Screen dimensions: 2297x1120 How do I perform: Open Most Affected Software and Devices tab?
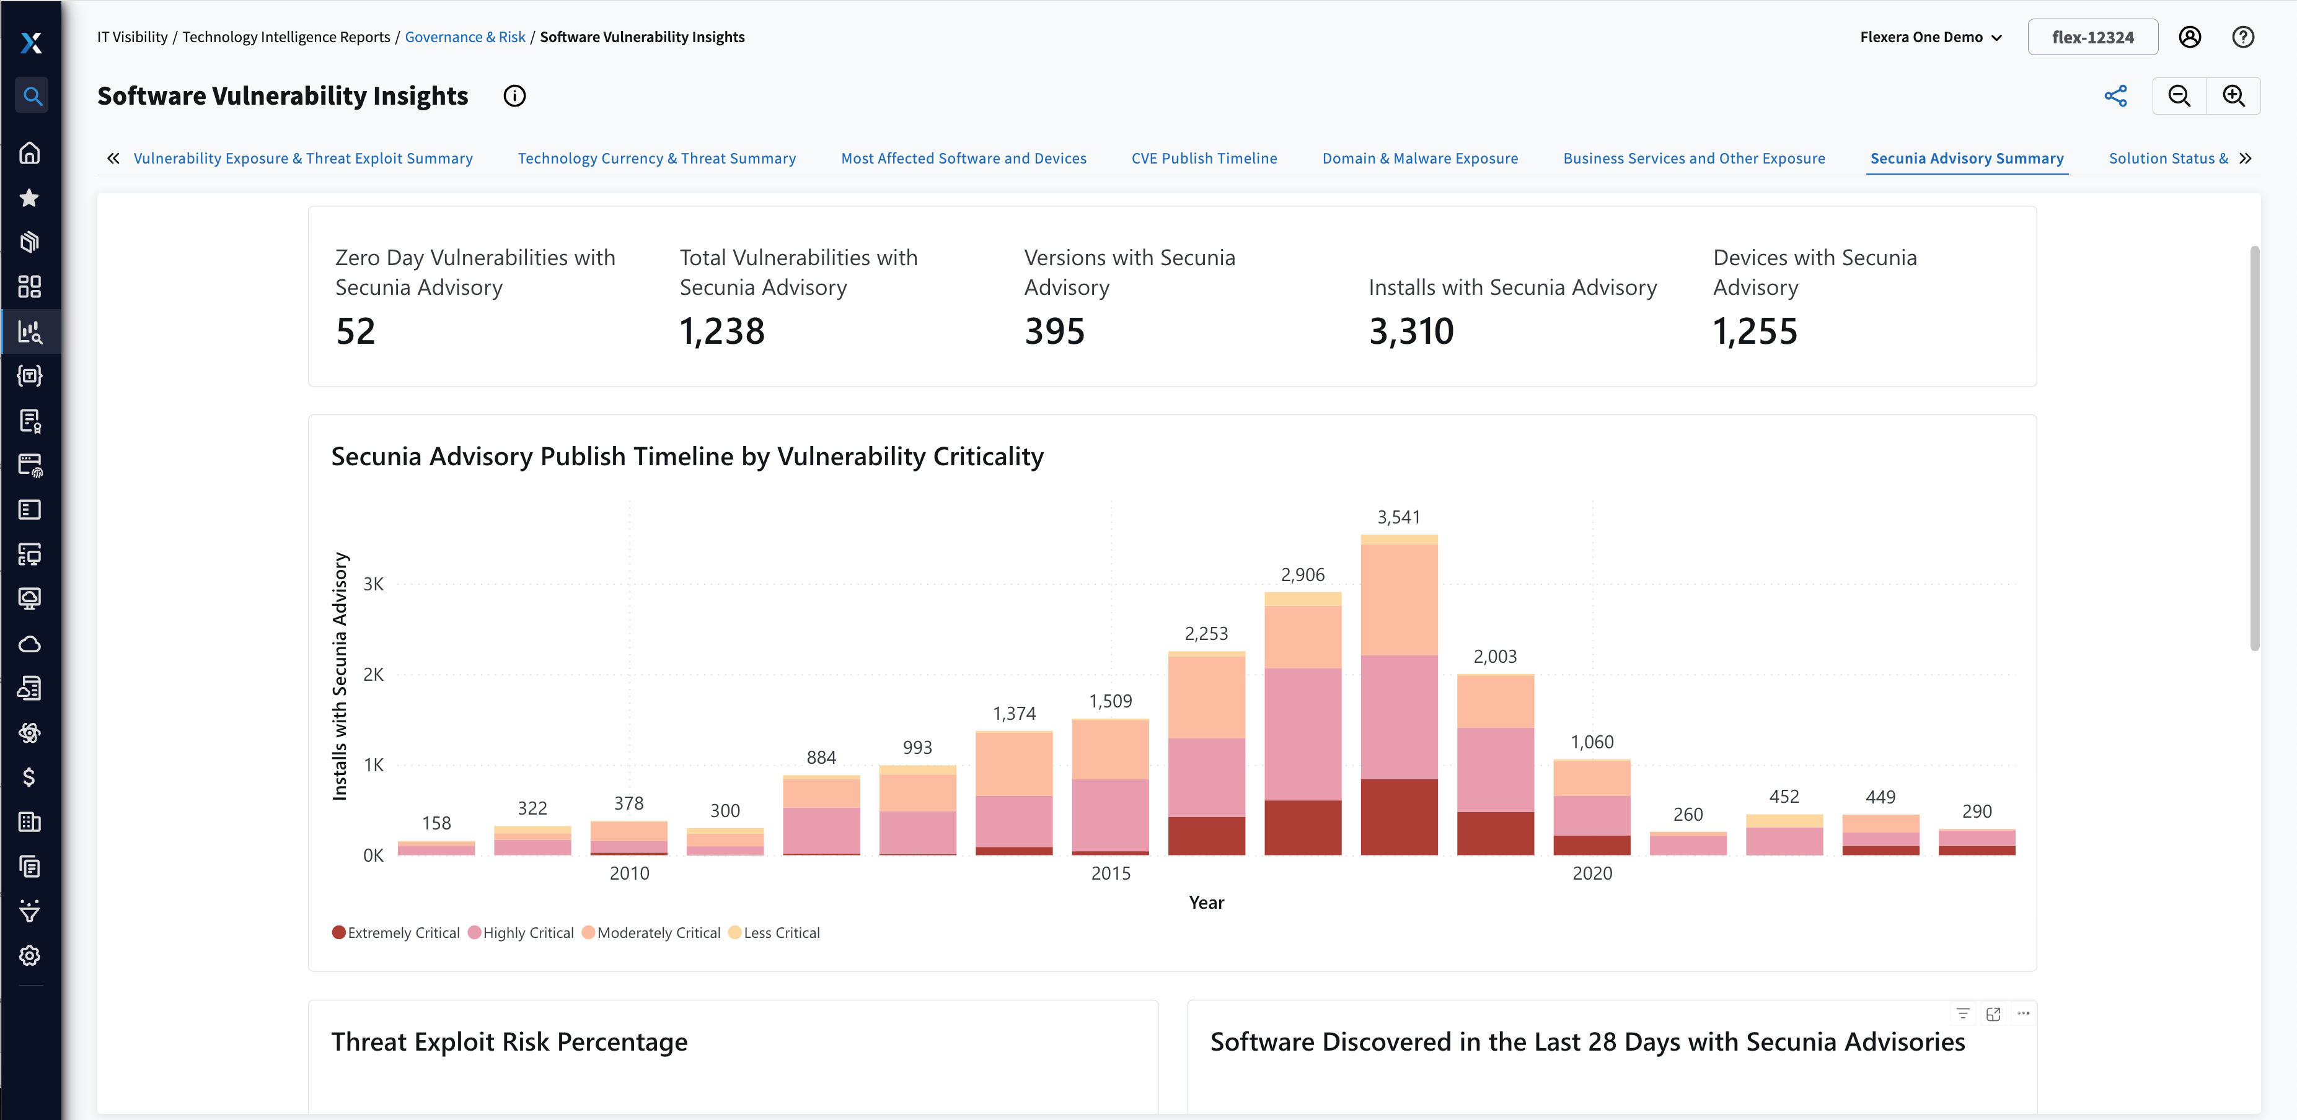click(964, 158)
